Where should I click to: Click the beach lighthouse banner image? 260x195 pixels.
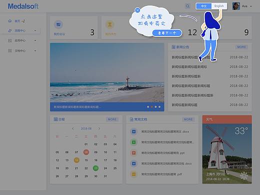(107, 72)
